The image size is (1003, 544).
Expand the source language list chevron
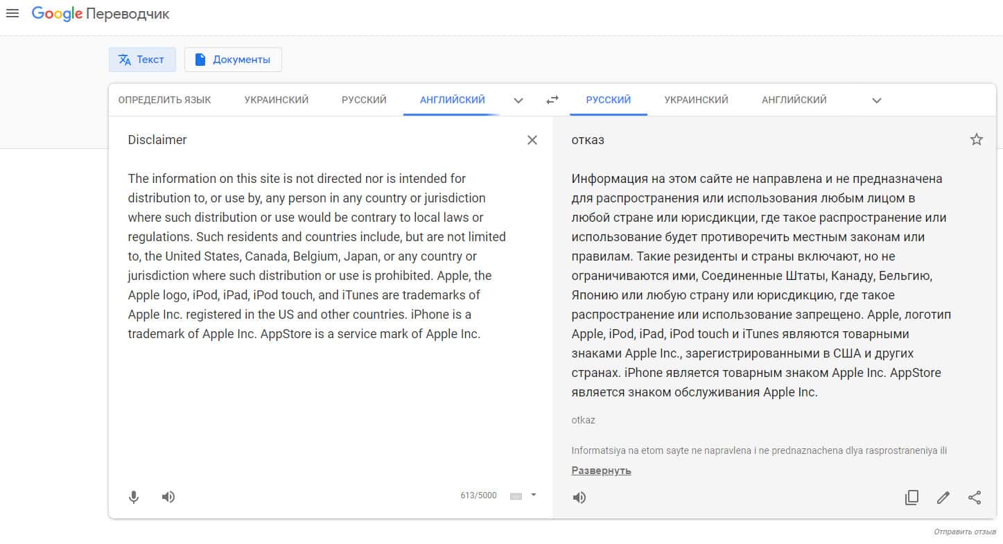(518, 100)
